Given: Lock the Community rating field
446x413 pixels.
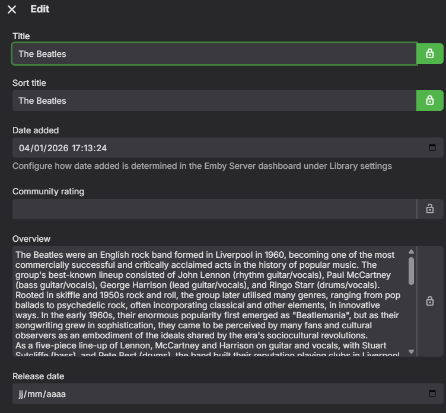Looking at the screenshot, I should [x=430, y=209].
